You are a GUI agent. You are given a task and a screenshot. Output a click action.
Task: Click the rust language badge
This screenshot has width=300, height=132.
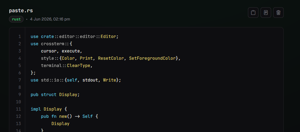16,19
